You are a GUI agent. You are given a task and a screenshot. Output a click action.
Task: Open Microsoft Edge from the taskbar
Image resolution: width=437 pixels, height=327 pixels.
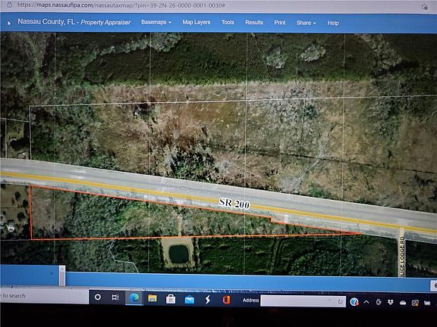pyautogui.click(x=134, y=297)
